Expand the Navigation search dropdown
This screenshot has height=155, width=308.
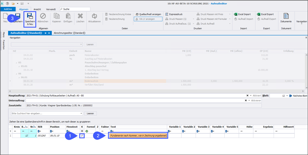pos(81,45)
